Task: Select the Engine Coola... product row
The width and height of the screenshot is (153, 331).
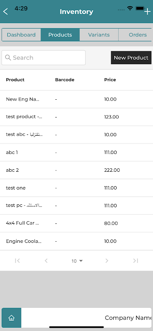Action: (x=76, y=241)
